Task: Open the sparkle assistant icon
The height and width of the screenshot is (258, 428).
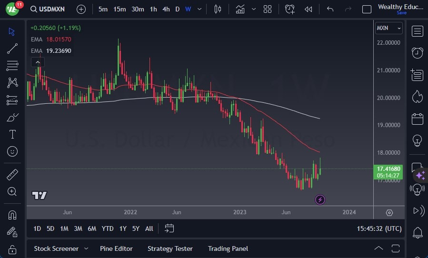Action: [x=420, y=175]
